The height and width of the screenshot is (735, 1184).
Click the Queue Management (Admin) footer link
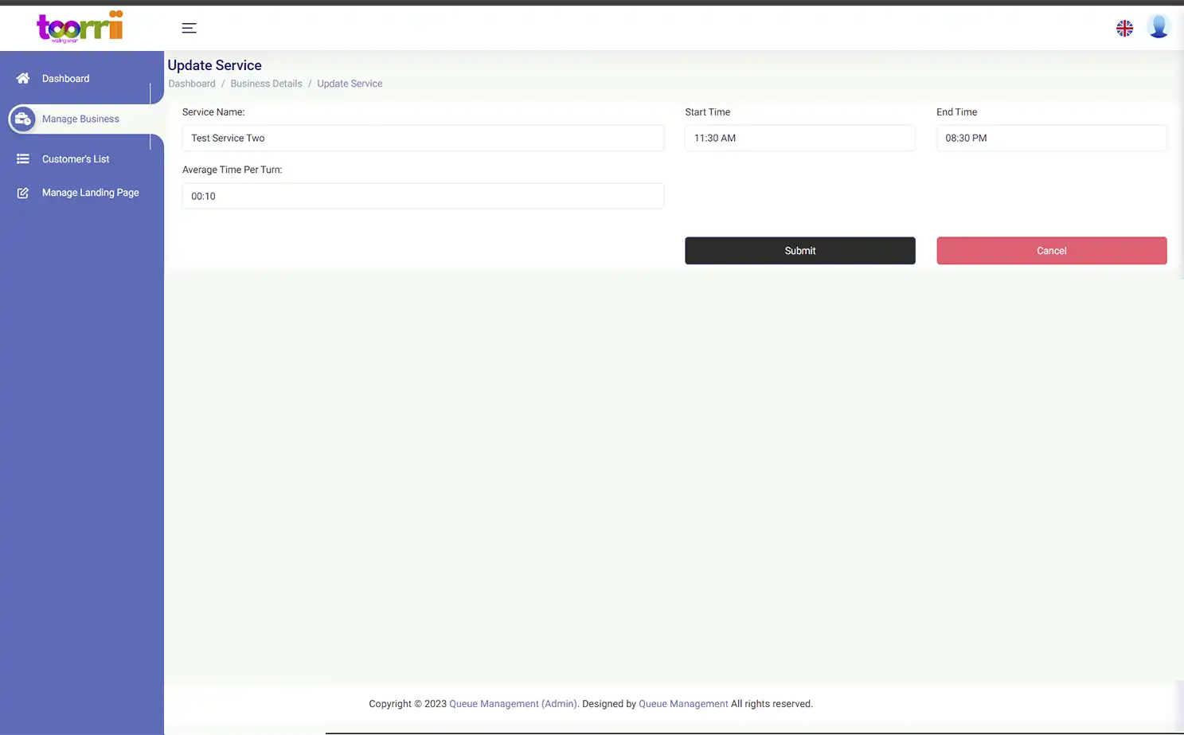(513, 703)
